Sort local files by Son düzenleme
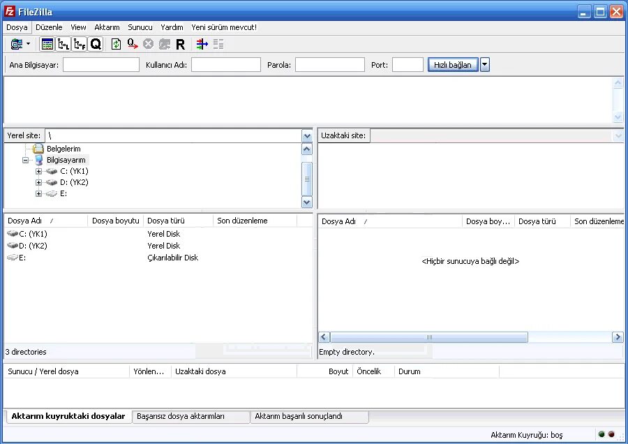This screenshot has height=444, width=628. 255,221
